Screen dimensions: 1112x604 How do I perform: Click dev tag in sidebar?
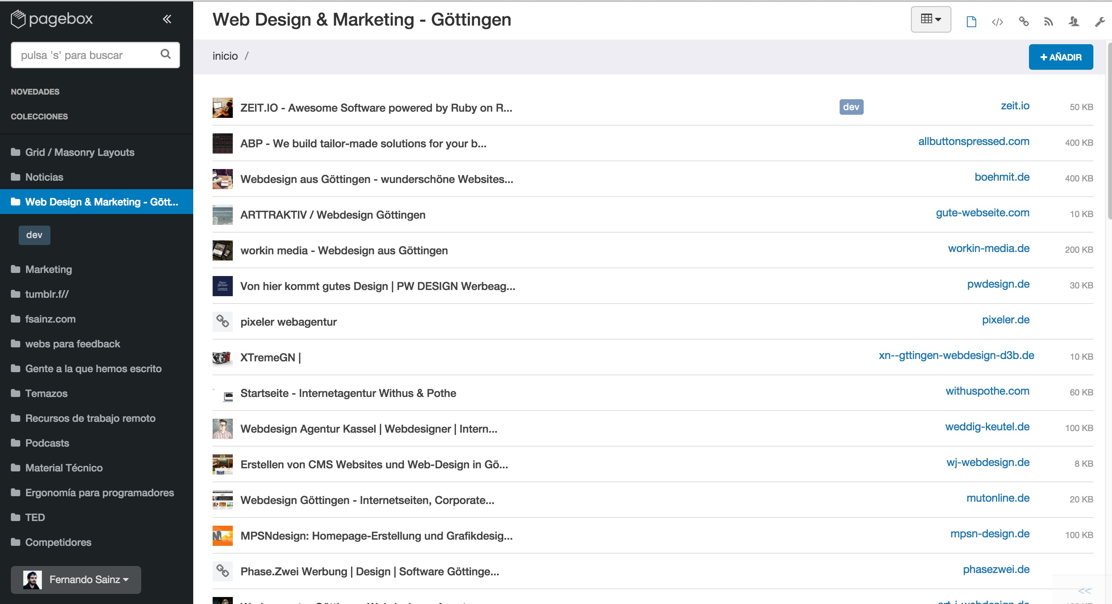point(34,235)
